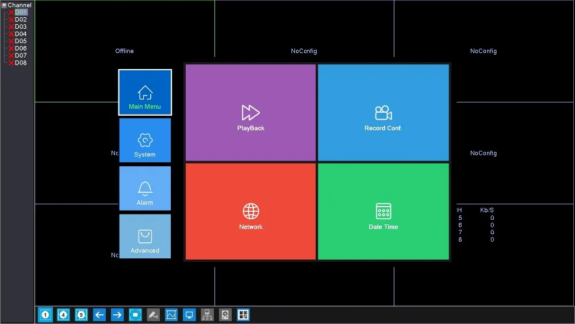
Task: Select channel D05 in the tree
Action: [x=21, y=41]
